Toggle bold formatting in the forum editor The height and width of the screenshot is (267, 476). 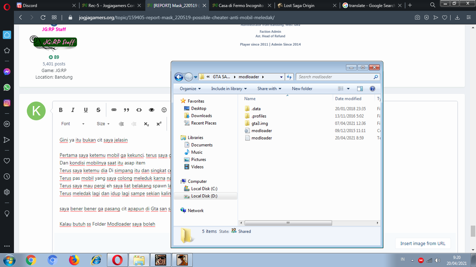click(61, 110)
